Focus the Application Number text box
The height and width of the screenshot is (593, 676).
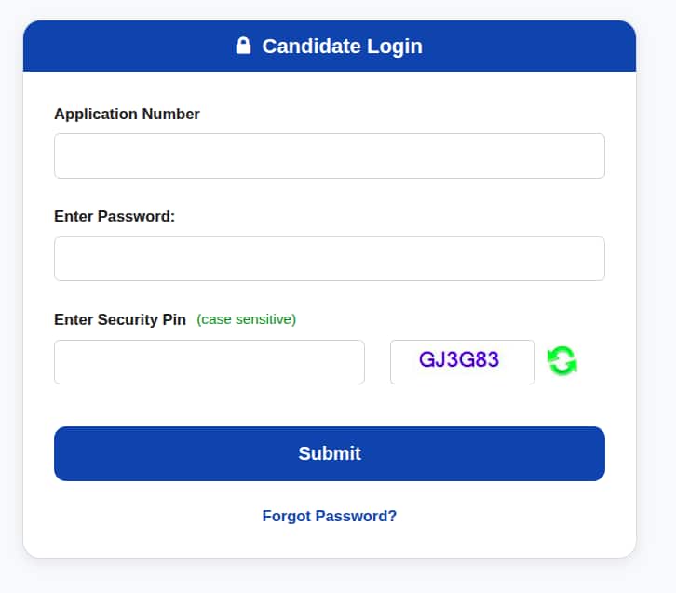(x=330, y=155)
